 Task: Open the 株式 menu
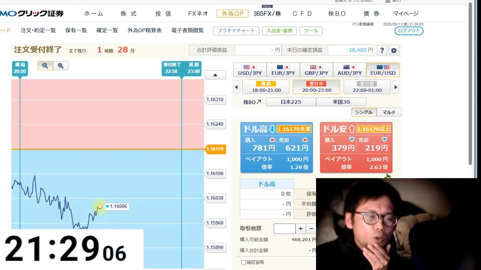tap(129, 13)
